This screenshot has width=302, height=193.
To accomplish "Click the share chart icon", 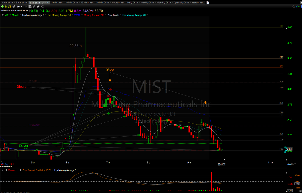I will (42, 7).
